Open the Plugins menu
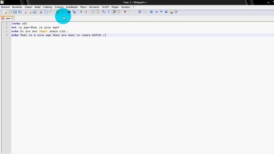Screen dimensions: 274x154 pos(115,7)
